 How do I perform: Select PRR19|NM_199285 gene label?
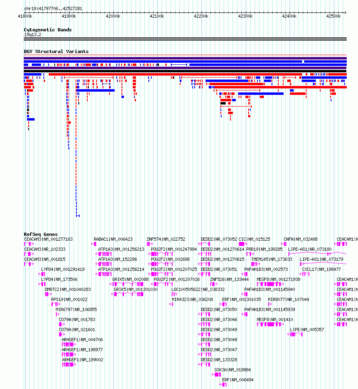(x=264, y=249)
